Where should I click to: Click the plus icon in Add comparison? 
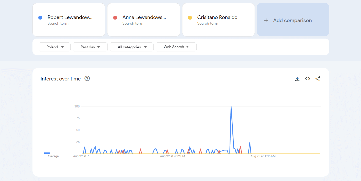coord(266,20)
